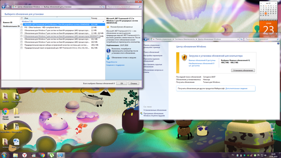Image resolution: width=281 pixels, height=158 pixels.
Task: Open 'Дополнительные сведения' link
Action: pos(236,88)
